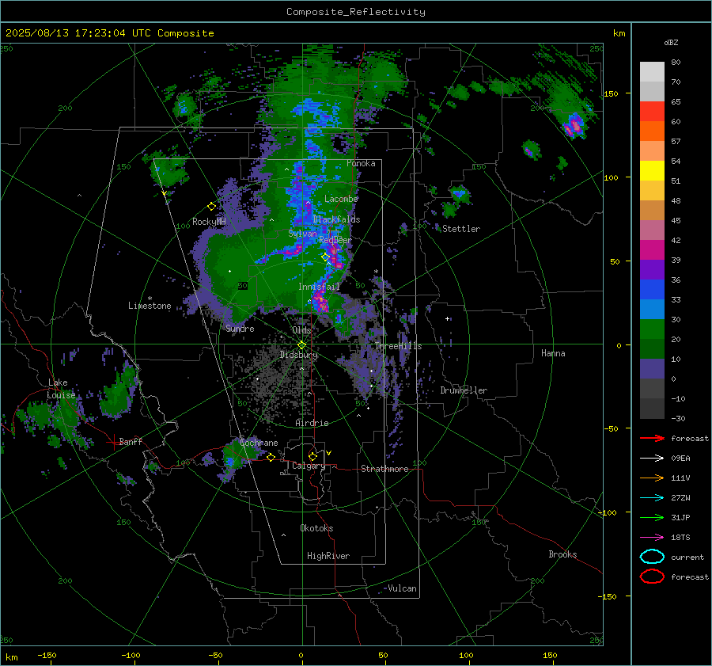Click the RedDeer city label
712x666 pixels.
(x=335, y=240)
